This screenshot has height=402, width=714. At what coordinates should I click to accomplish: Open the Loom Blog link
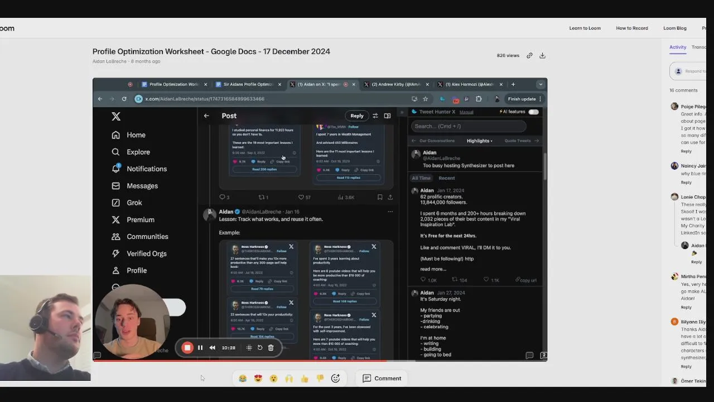pos(675,28)
